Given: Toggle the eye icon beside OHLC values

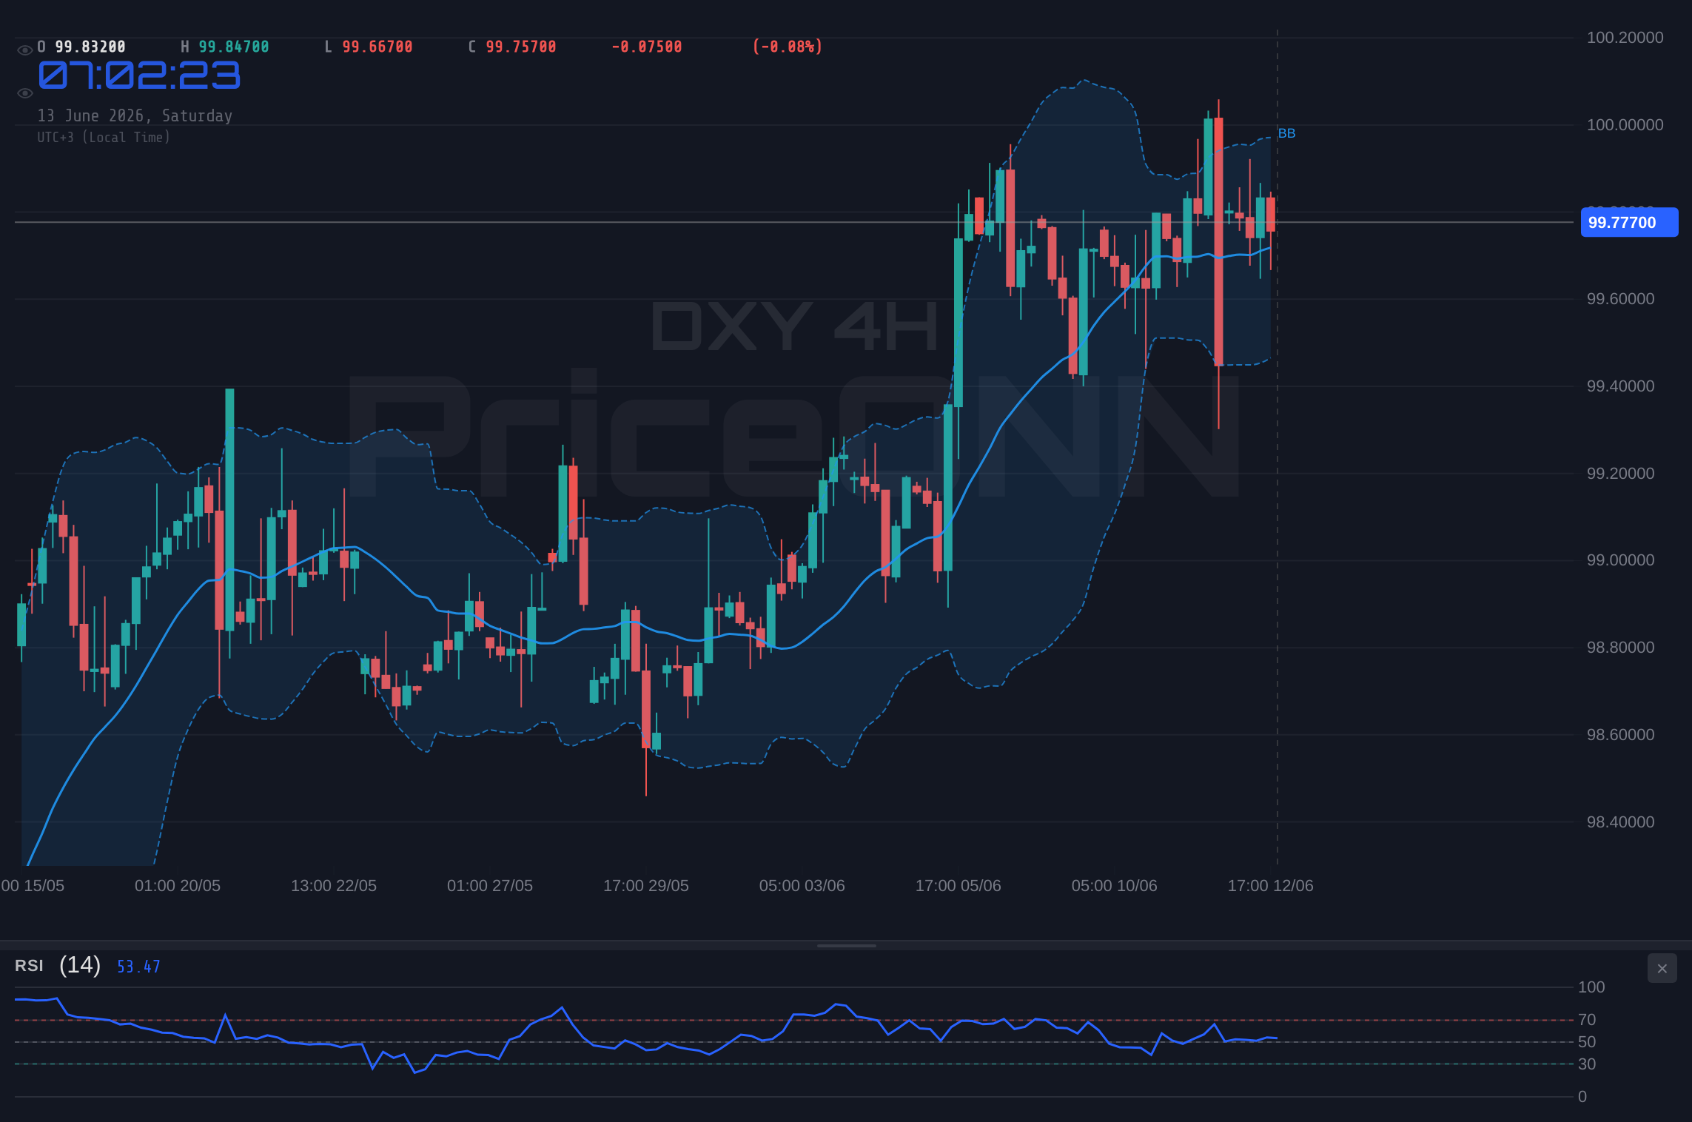Looking at the screenshot, I should pyautogui.click(x=24, y=50).
